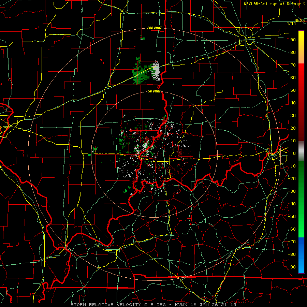The width and height of the screenshot is (307, 307).
Task: Click the gray echo patch beside the green echo
Action: pyautogui.click(x=156, y=71)
